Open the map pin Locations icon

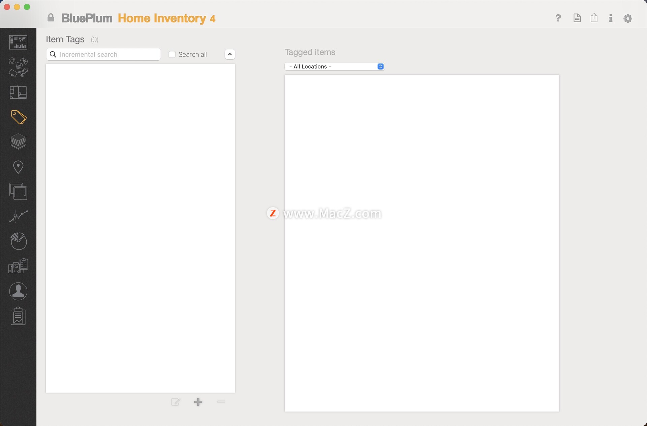pyautogui.click(x=18, y=167)
